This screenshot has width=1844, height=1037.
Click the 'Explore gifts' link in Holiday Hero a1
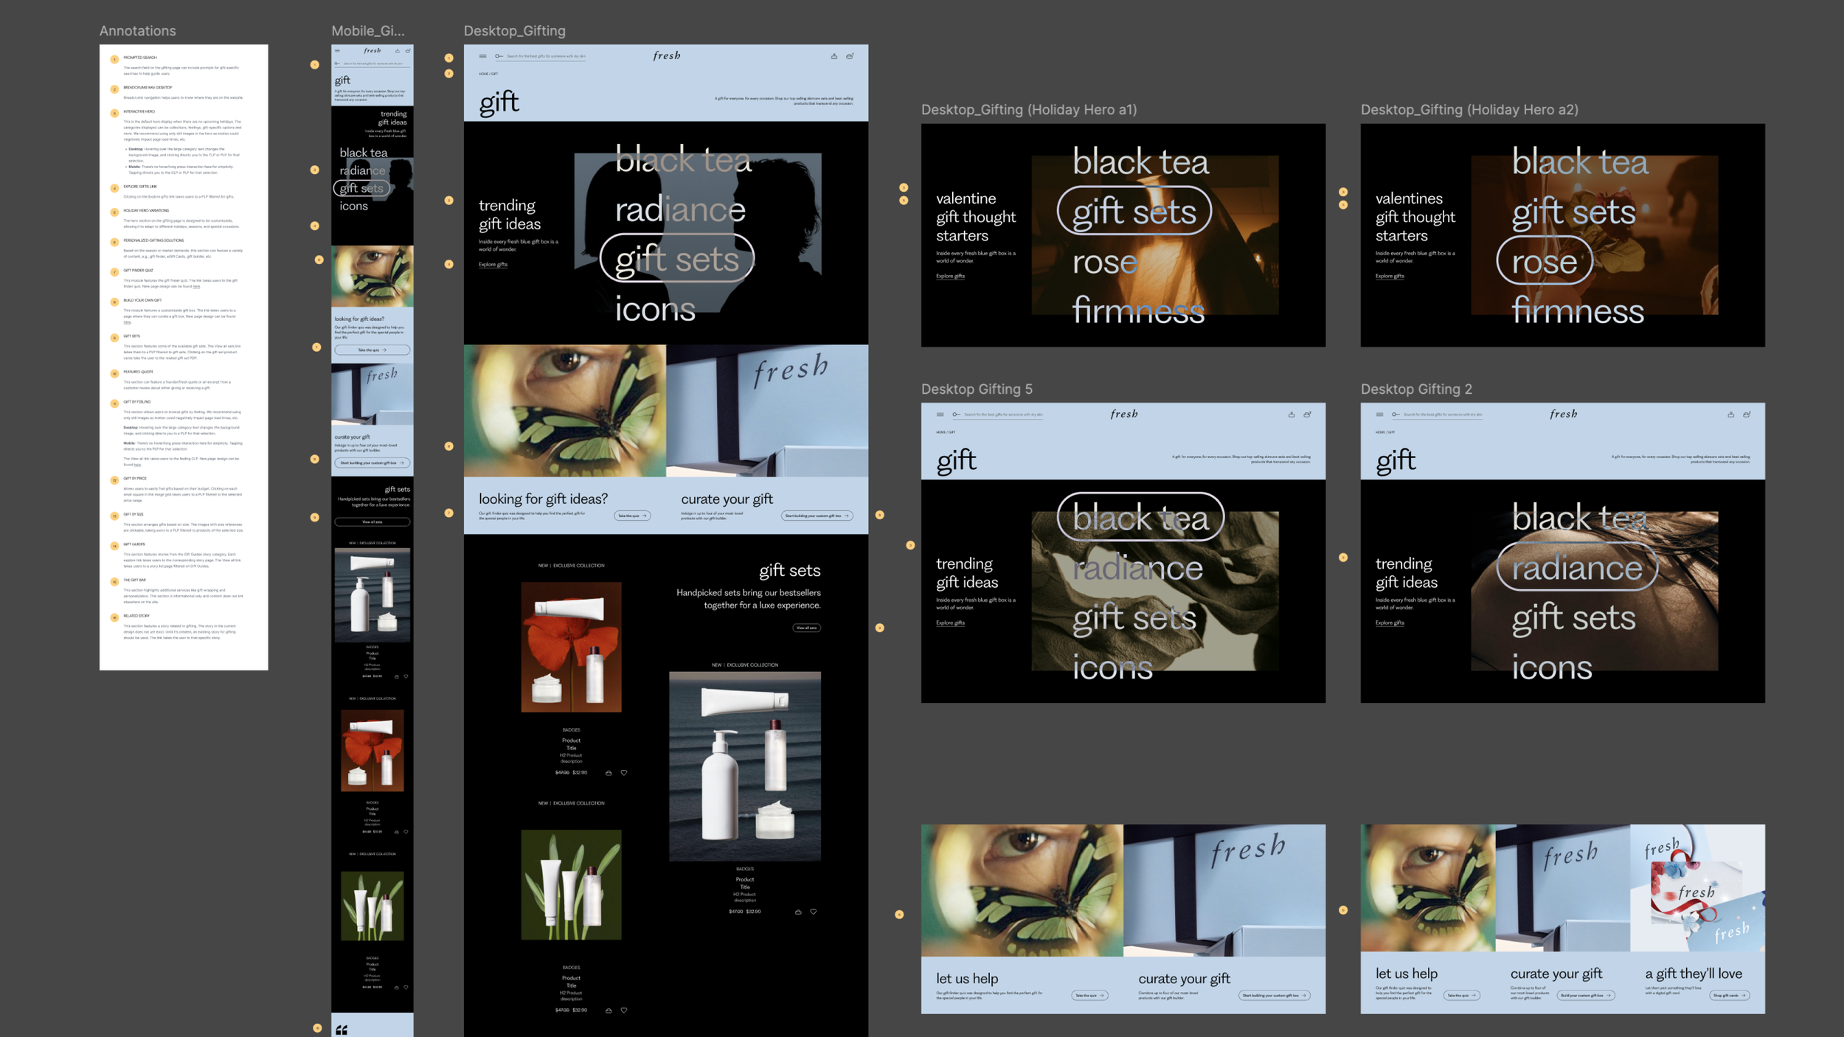tap(949, 276)
